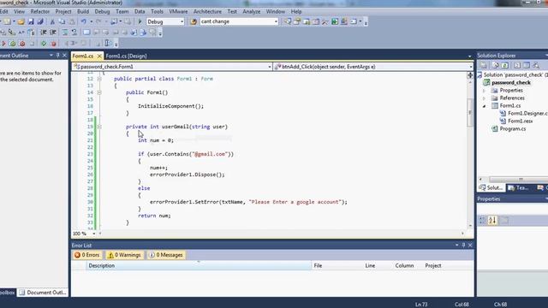Decrease line indent toolbar icon
Viewport: 548px width, 308px height.
coord(44,33)
